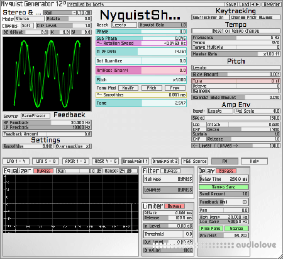The image size is (283, 259).
Task: Click the previous preset arrow icon
Action: 253,4
